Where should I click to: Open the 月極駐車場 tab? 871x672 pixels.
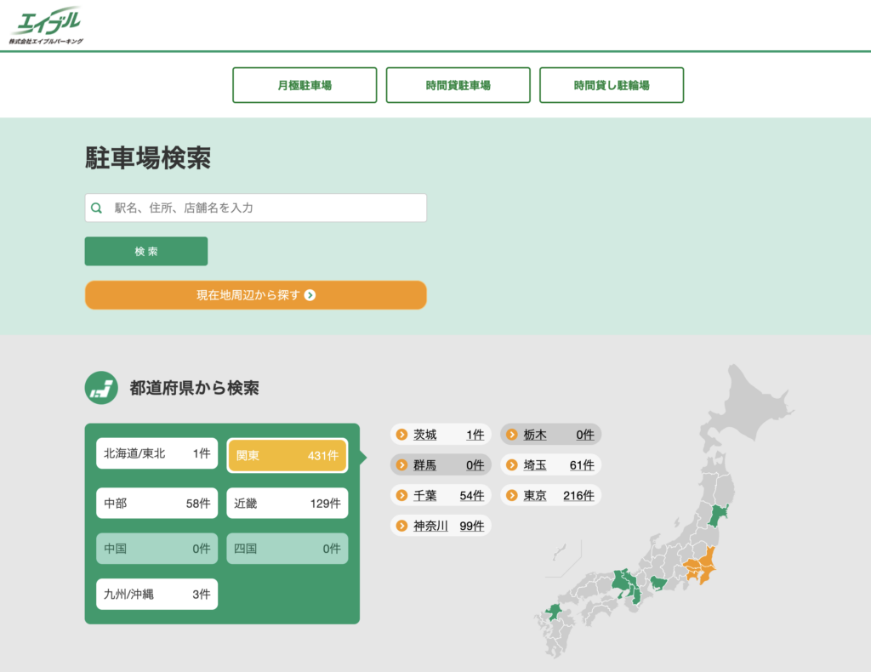(305, 85)
